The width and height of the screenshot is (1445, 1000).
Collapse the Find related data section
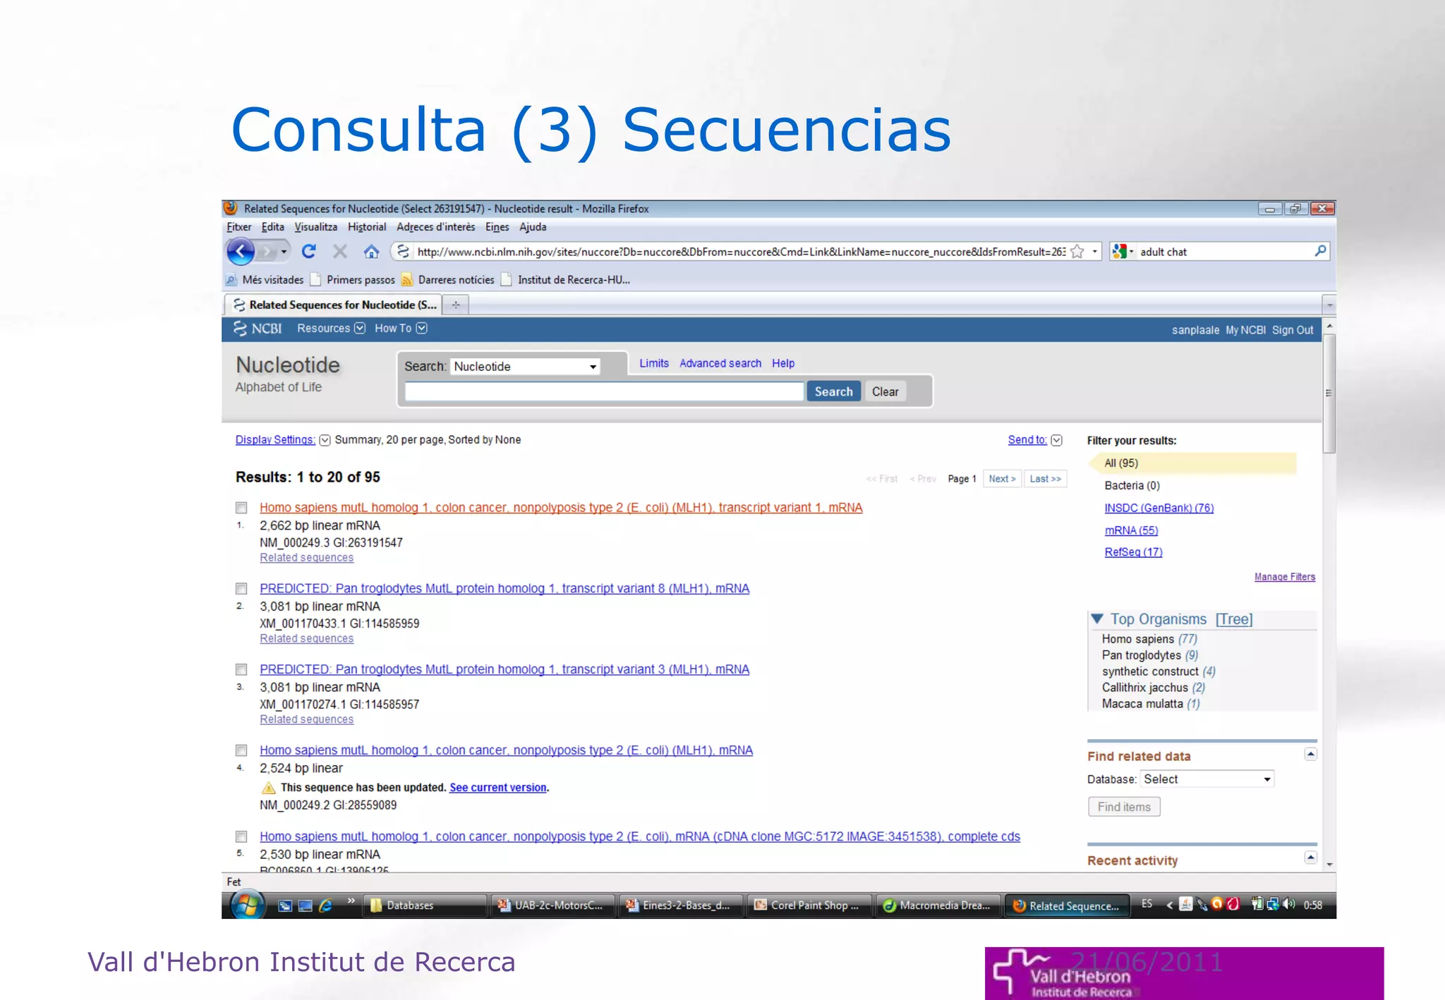point(1310,755)
